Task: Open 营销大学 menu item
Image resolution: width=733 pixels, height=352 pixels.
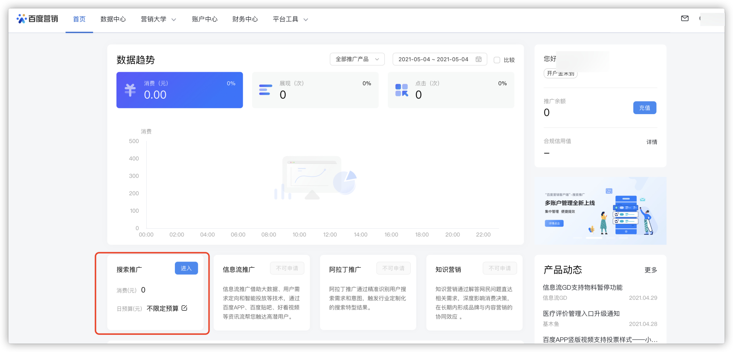Action: click(x=153, y=19)
